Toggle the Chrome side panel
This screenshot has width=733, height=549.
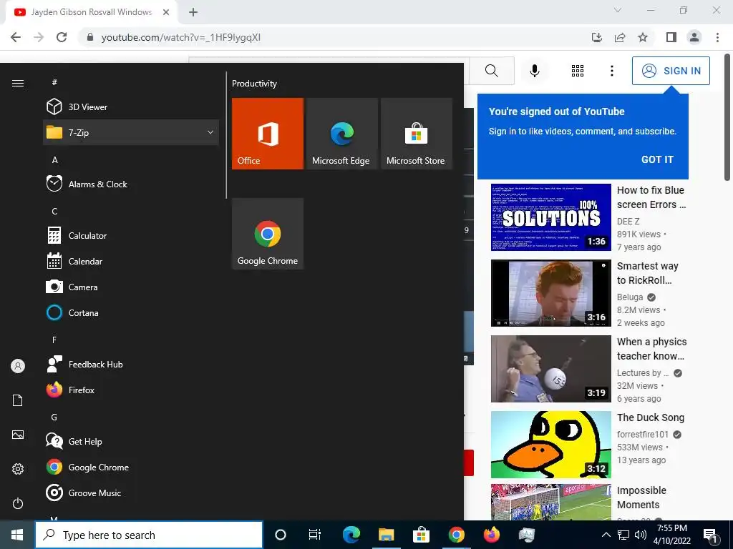(x=671, y=37)
